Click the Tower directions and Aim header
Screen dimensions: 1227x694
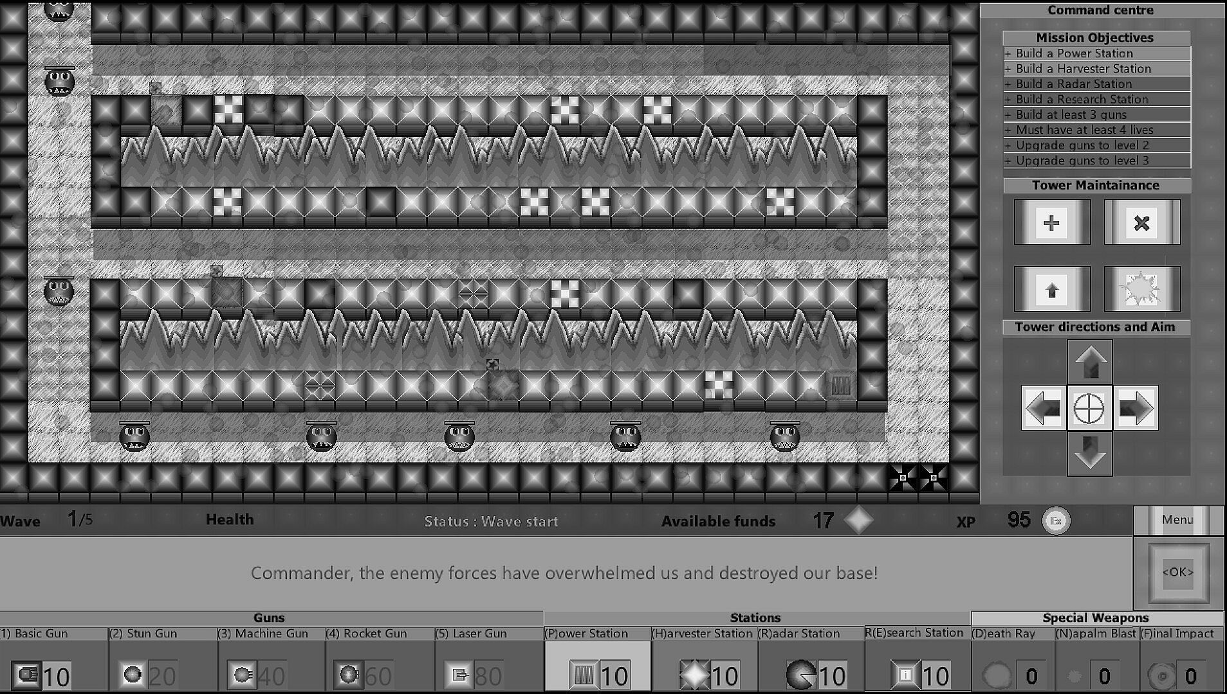click(1095, 327)
